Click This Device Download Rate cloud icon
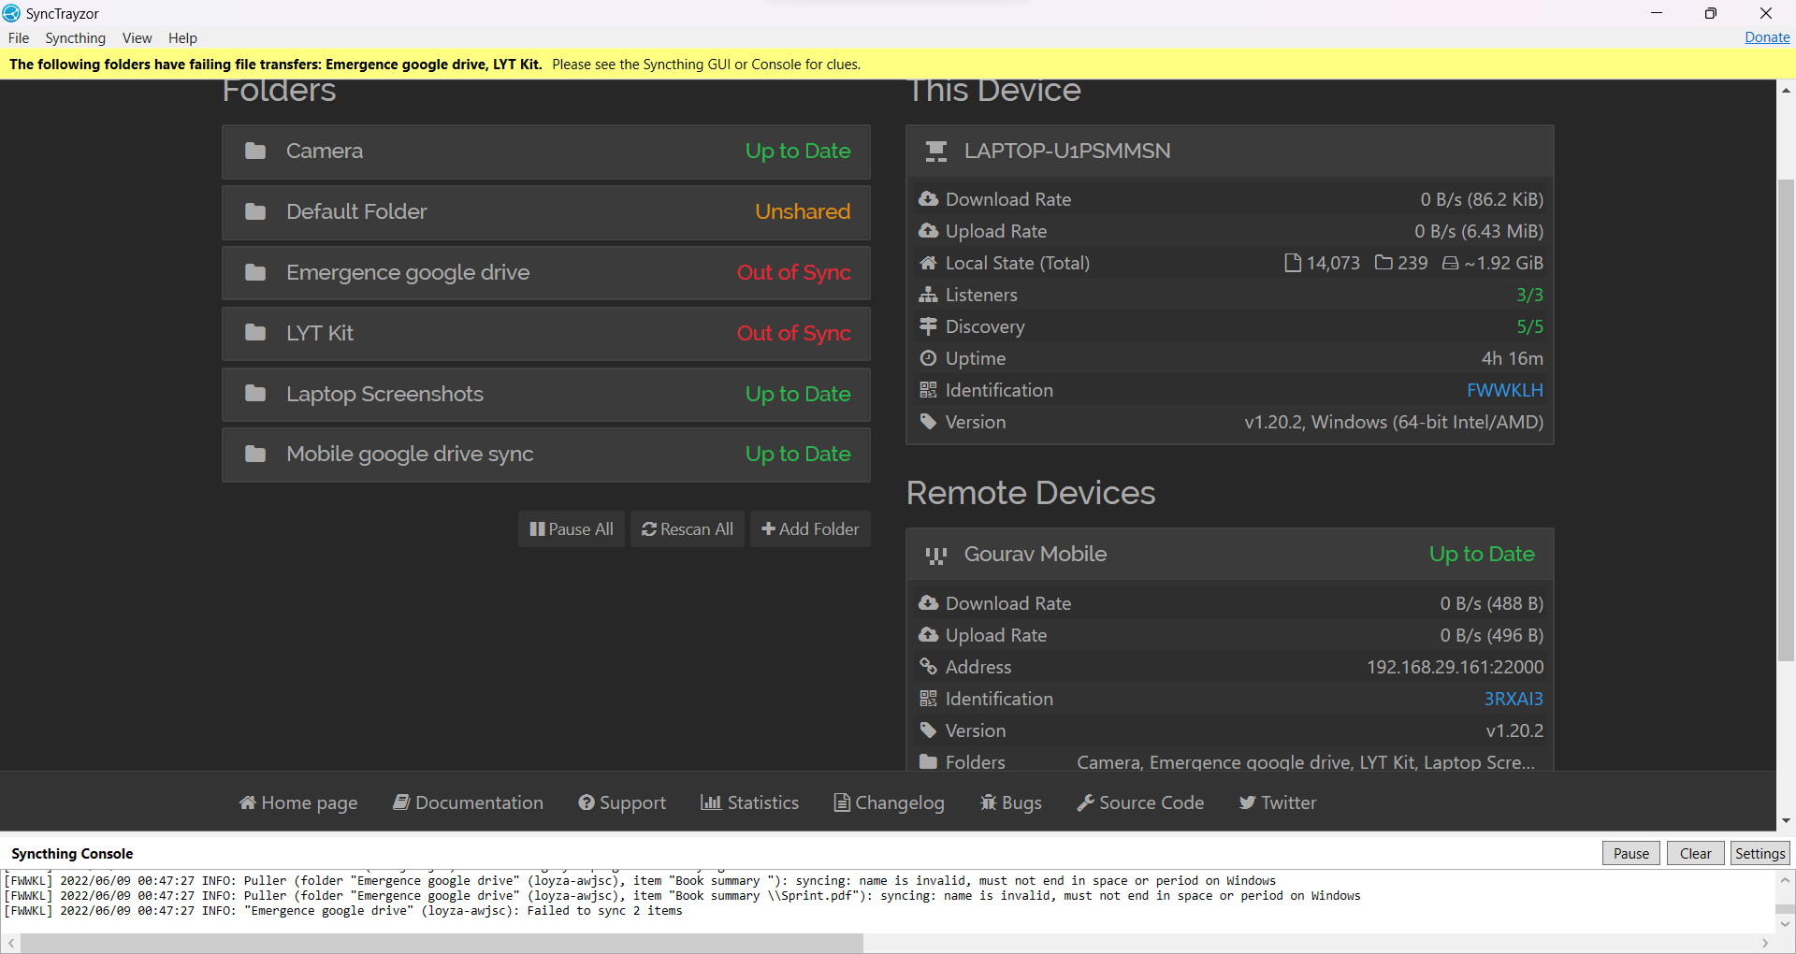 [x=928, y=199]
